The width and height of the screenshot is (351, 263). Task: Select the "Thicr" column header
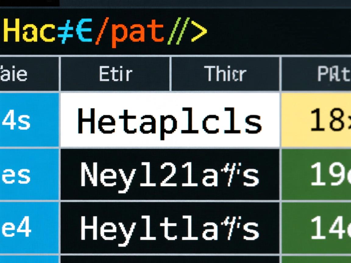[x=225, y=74]
